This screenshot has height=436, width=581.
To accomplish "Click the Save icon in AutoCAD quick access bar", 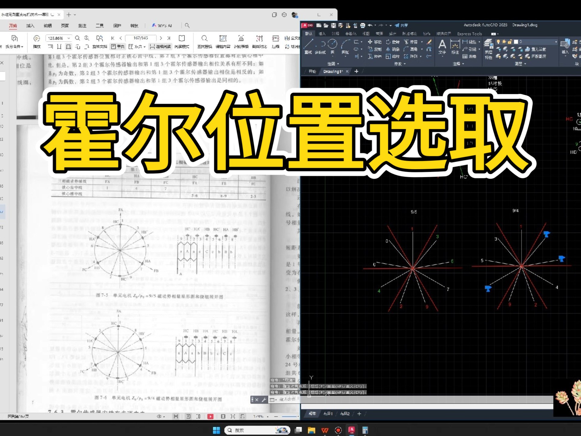I will pos(333,25).
